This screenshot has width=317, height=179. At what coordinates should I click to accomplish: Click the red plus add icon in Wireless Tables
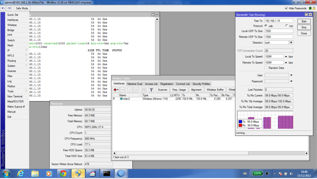coord(116,90)
